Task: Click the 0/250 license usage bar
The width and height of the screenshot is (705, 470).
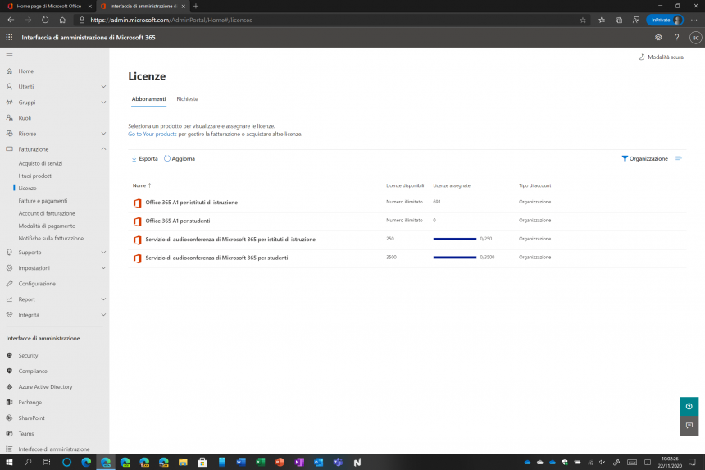Action: click(455, 239)
